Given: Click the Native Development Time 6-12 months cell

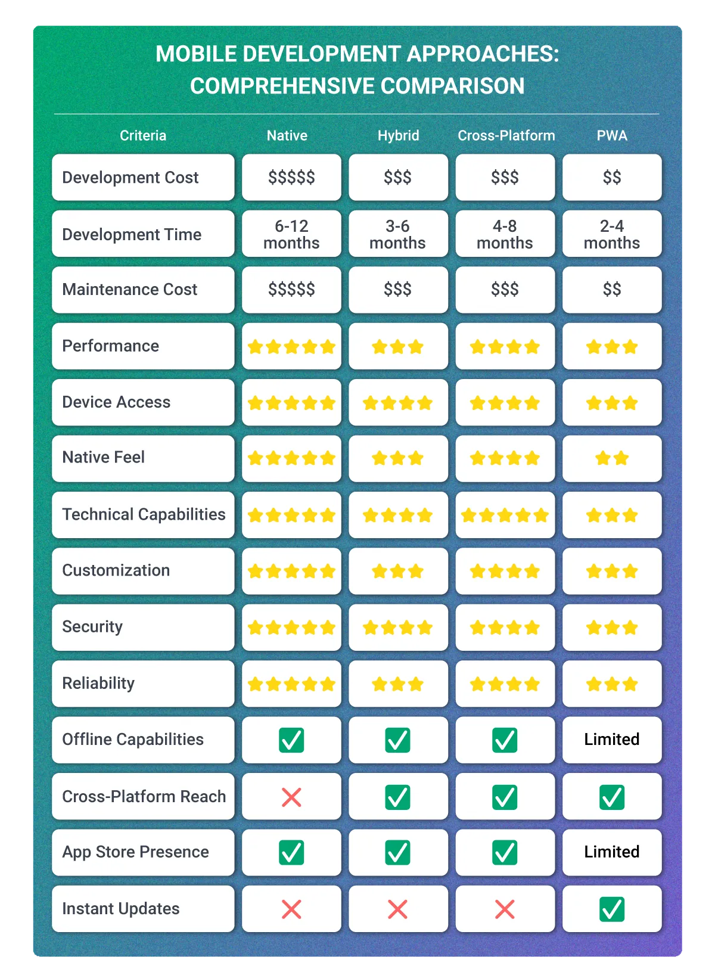Looking at the screenshot, I should (x=291, y=234).
